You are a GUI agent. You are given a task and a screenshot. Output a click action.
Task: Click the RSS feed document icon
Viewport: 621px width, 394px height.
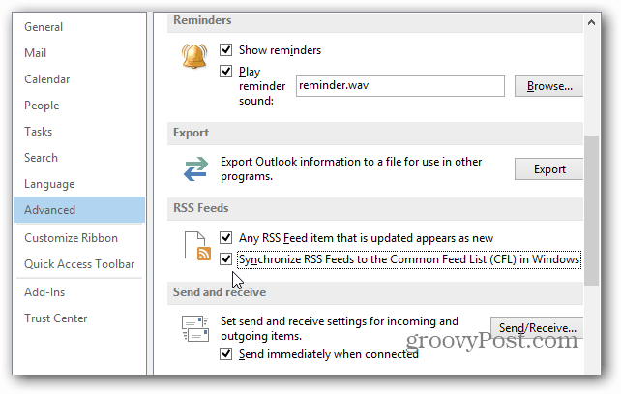(197, 246)
